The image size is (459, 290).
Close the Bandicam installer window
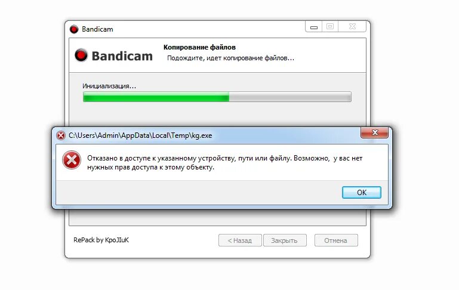(x=352, y=27)
